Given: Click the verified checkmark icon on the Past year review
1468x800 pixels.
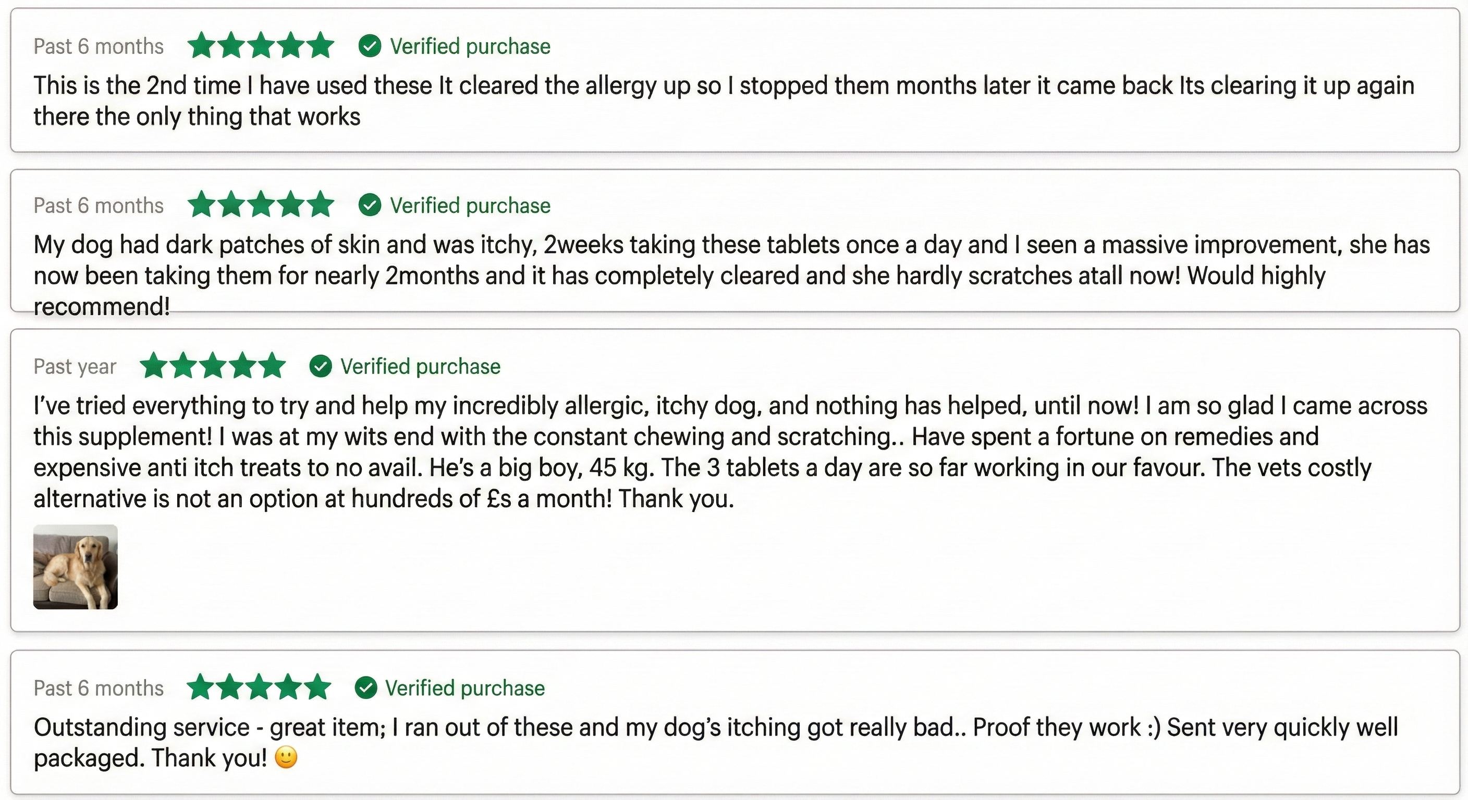Looking at the screenshot, I should click(x=321, y=366).
